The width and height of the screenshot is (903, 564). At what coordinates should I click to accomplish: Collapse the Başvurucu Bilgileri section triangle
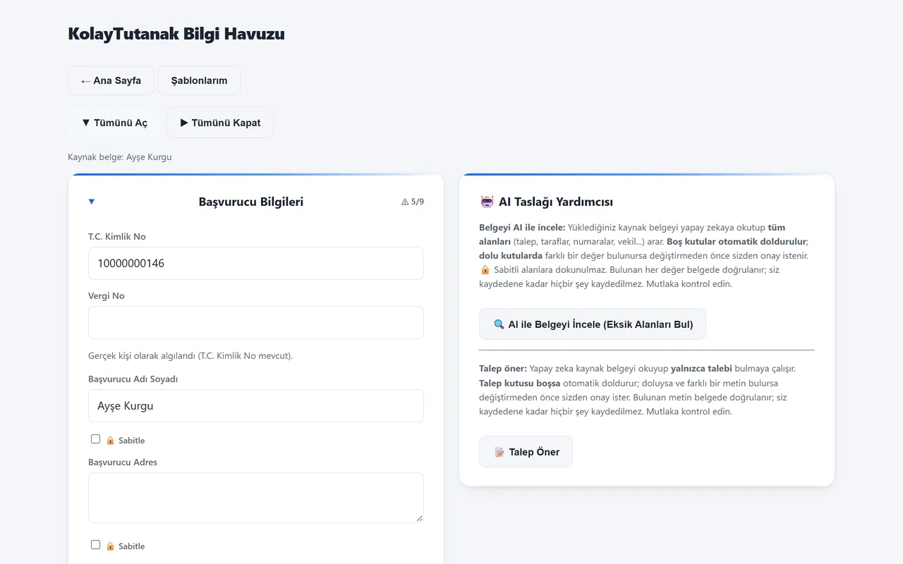92,202
